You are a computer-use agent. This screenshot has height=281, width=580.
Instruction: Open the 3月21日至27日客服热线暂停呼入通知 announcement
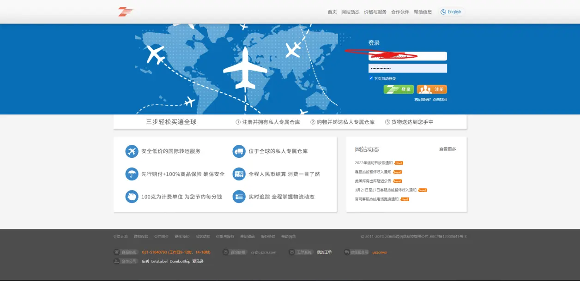pos(386,190)
